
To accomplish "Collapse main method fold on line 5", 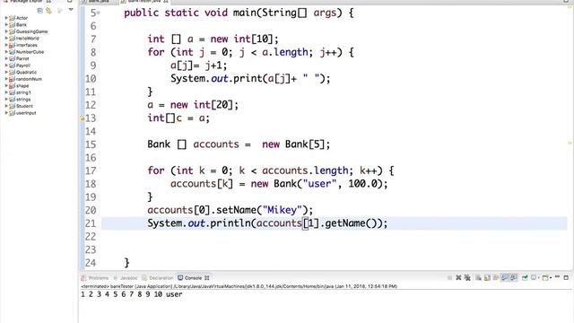I will [x=99, y=13].
